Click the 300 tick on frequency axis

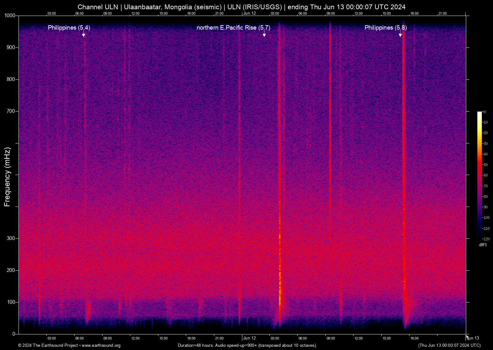[x=11, y=238]
